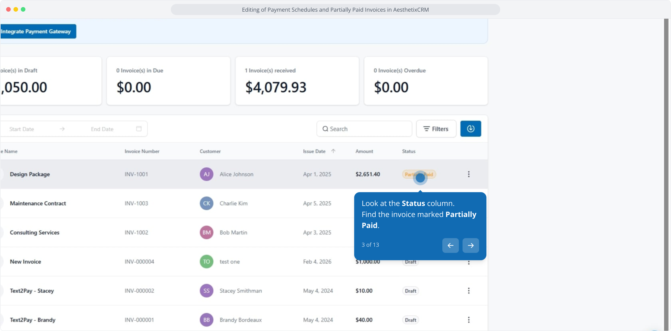Sort by the Amount column header
Viewport: 671px width, 331px height.
coord(364,151)
